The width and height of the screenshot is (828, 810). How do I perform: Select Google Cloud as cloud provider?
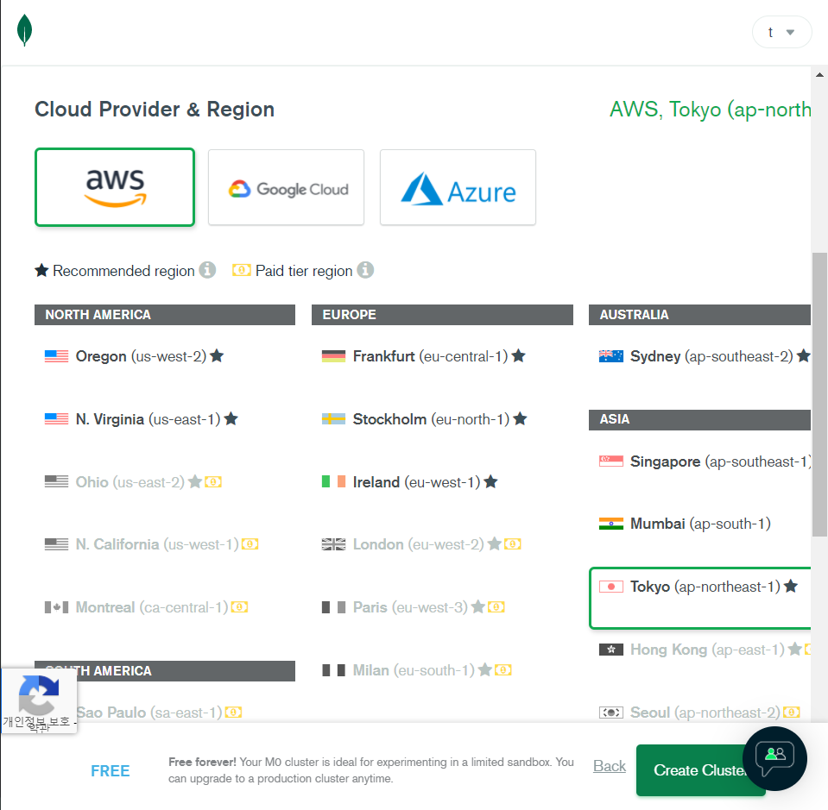[x=286, y=187]
